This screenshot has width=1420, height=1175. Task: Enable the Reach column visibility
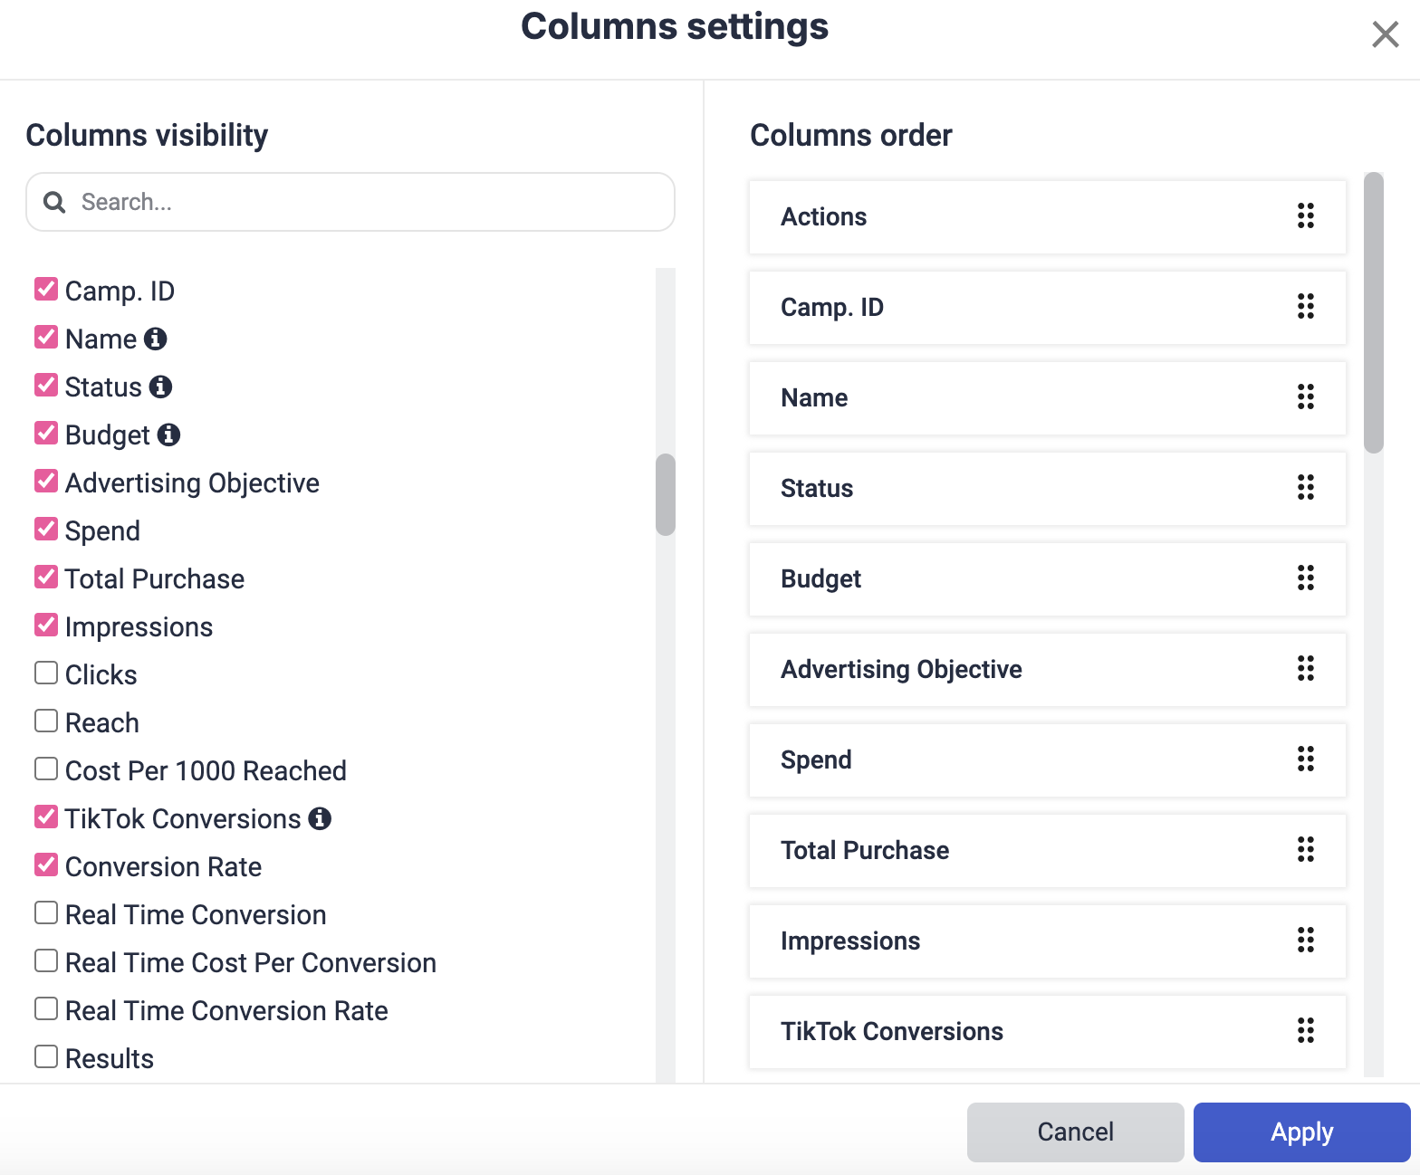pyautogui.click(x=46, y=720)
